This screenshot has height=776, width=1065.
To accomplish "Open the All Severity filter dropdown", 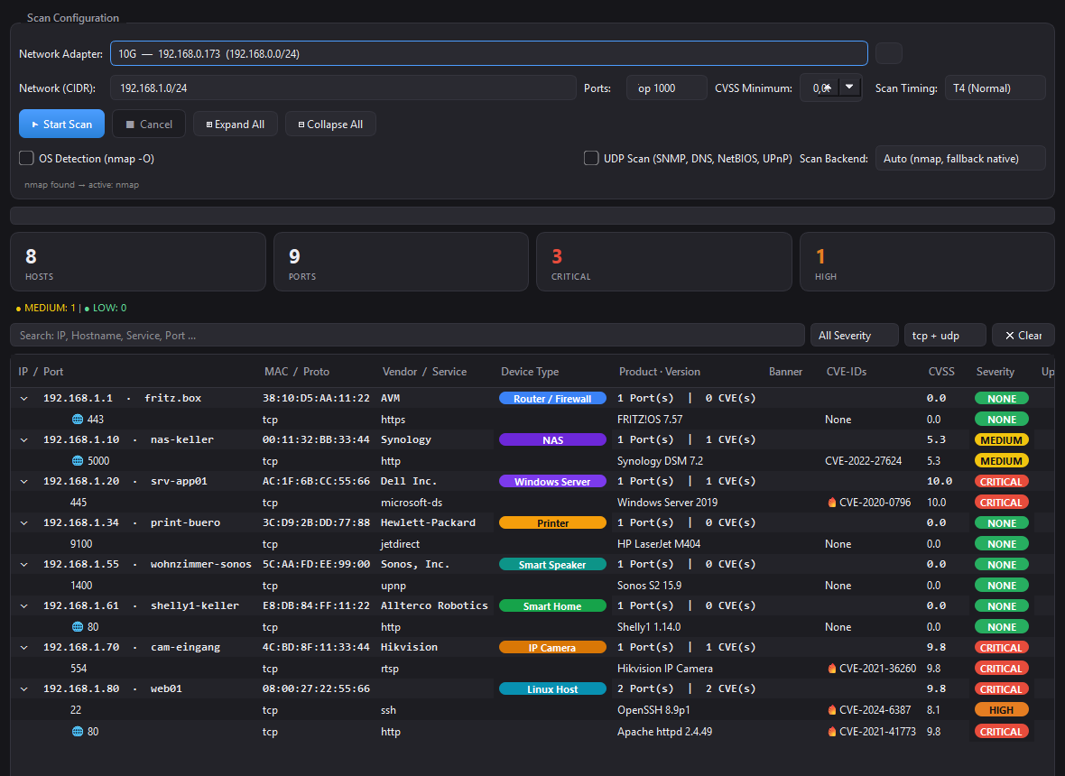I will [x=854, y=336].
